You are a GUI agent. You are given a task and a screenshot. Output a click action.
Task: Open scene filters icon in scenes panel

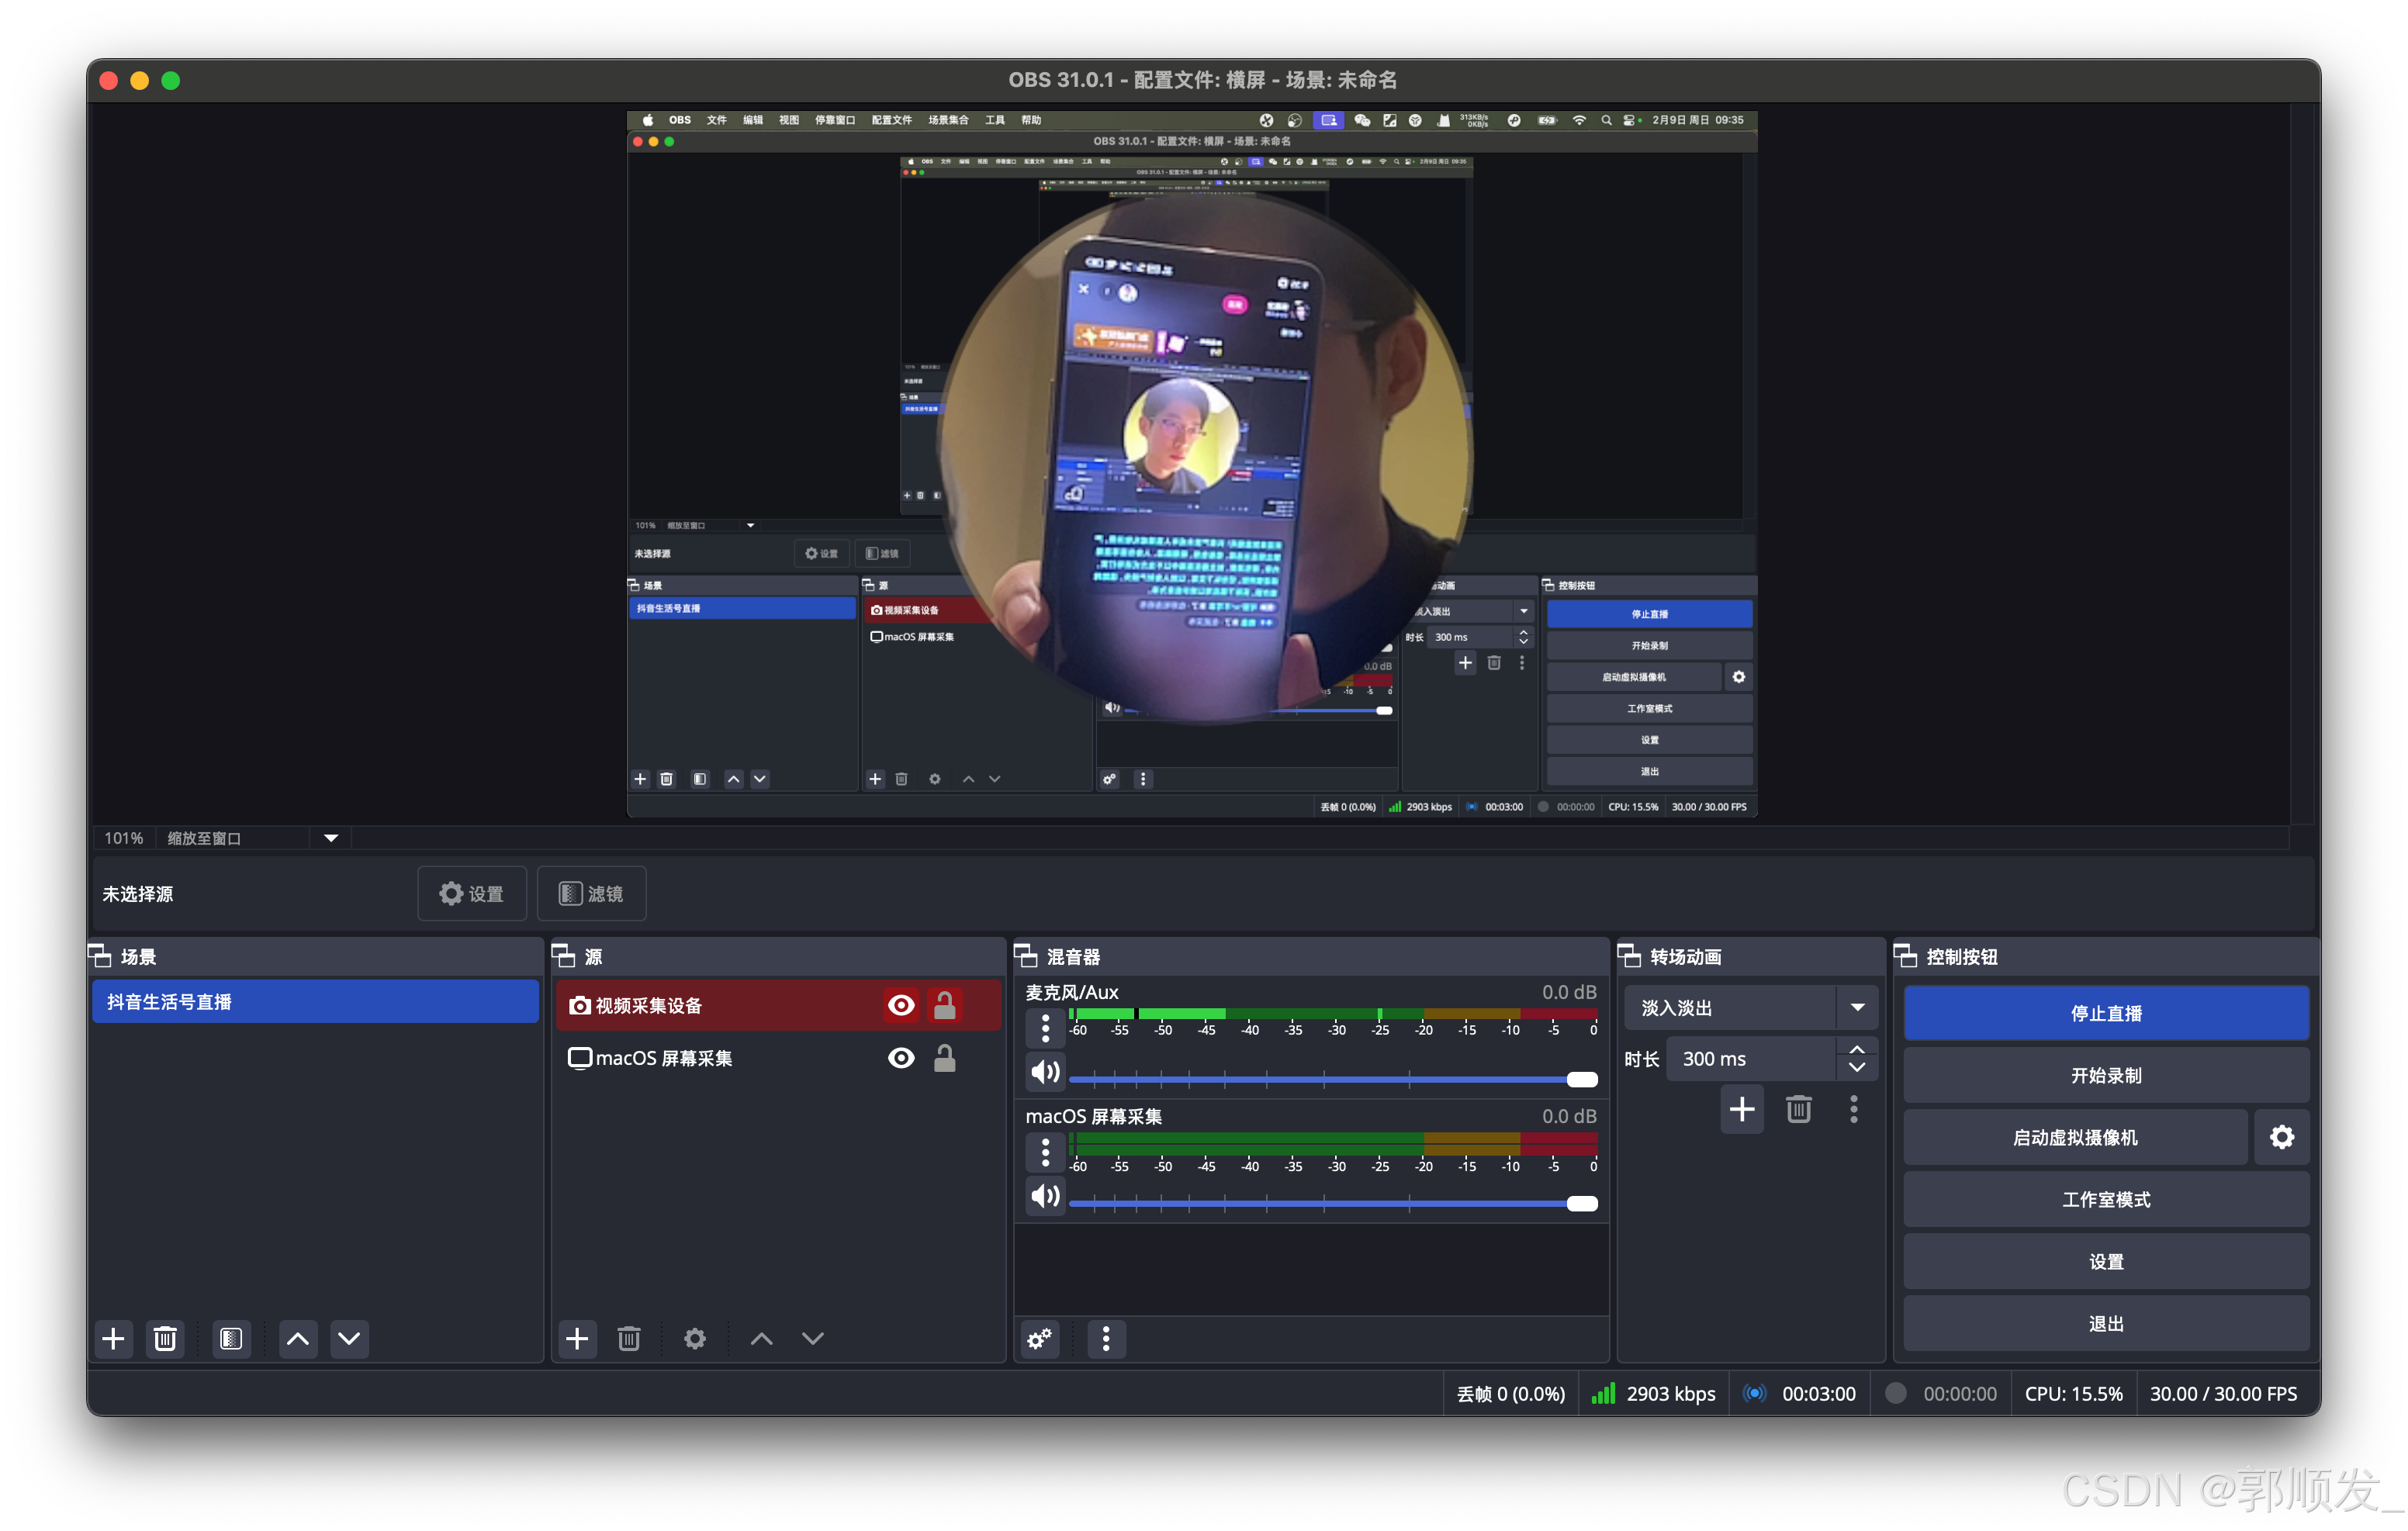[231, 1338]
